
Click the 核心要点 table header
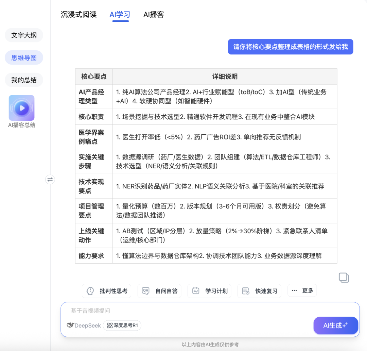[94, 77]
